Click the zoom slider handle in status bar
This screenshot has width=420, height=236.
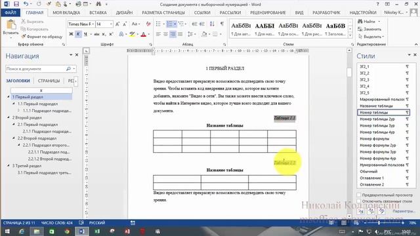(379, 223)
